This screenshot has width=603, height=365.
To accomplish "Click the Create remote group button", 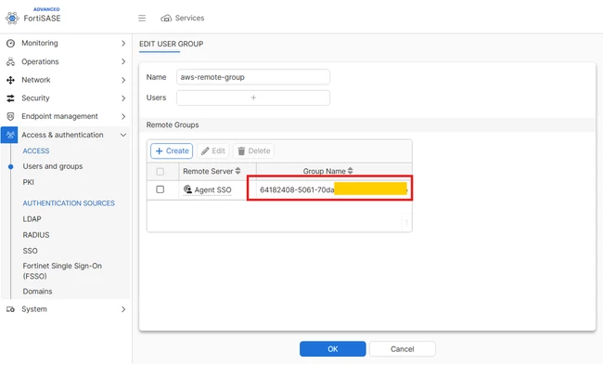I will [172, 151].
